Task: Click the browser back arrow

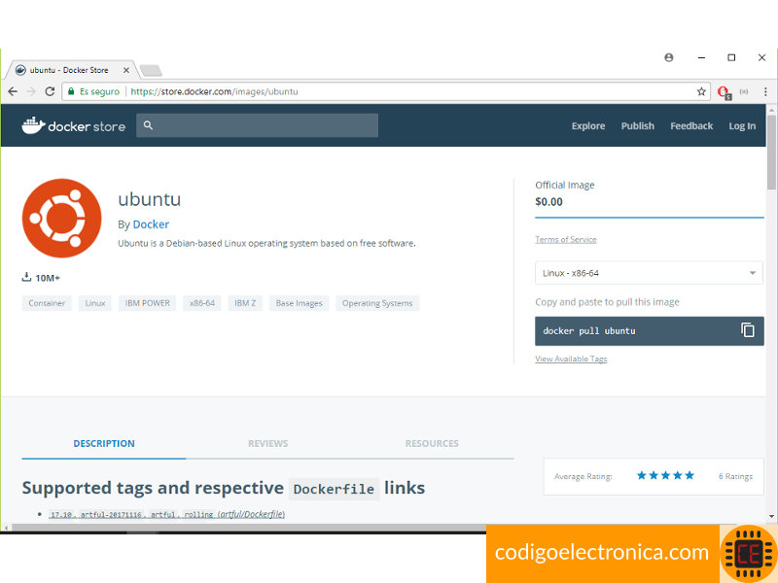Action: [x=13, y=91]
